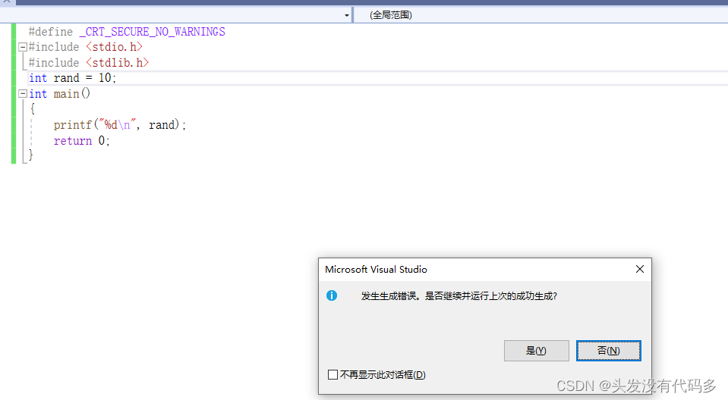The height and width of the screenshot is (400, 728).
Task: Place cursor on 'rand = 10;' declaration
Action: point(85,78)
